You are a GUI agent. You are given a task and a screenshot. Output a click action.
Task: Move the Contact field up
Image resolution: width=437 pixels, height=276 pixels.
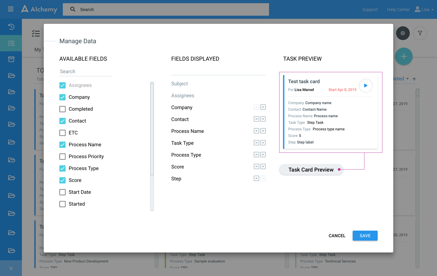[256, 119]
